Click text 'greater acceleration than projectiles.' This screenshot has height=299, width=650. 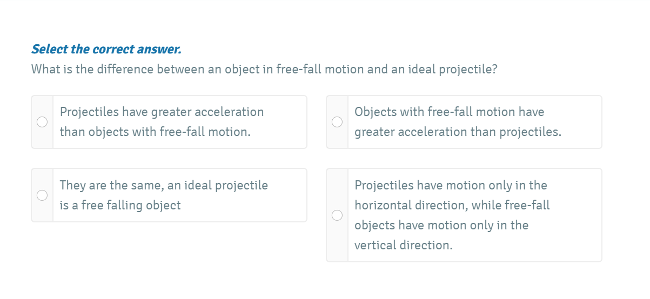458,132
